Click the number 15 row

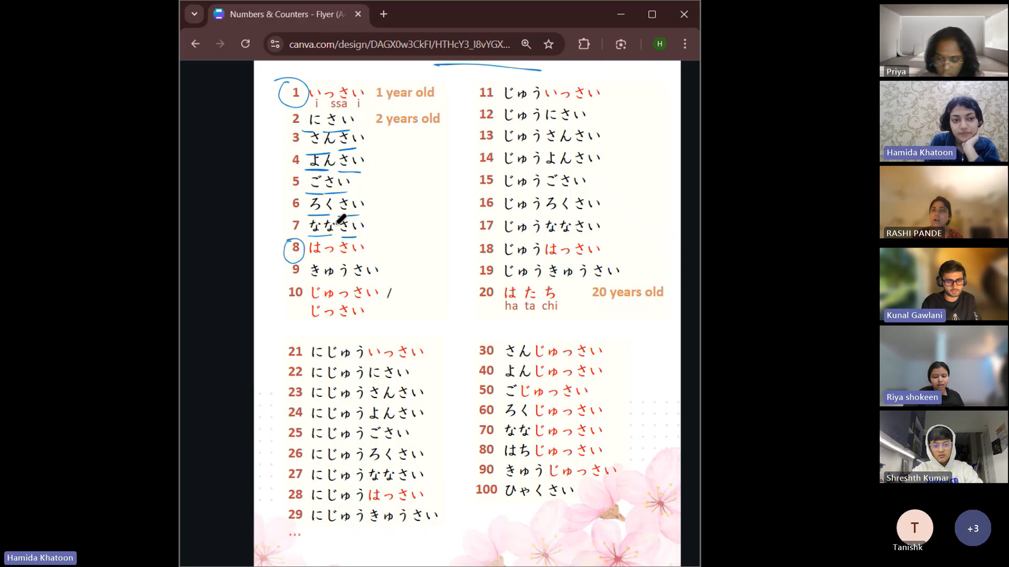tap(534, 180)
